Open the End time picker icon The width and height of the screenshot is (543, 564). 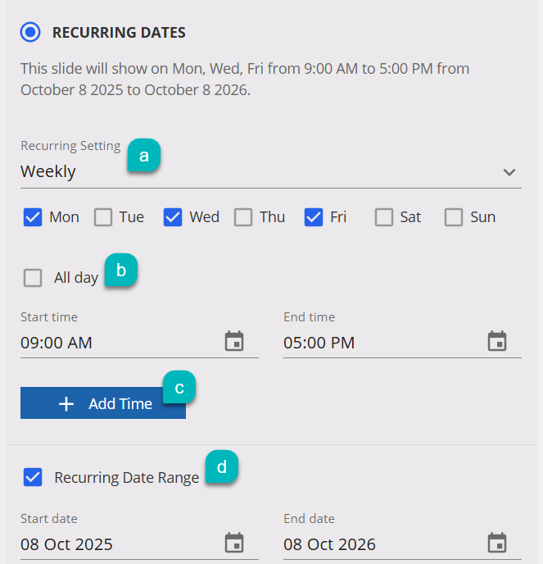pos(497,342)
